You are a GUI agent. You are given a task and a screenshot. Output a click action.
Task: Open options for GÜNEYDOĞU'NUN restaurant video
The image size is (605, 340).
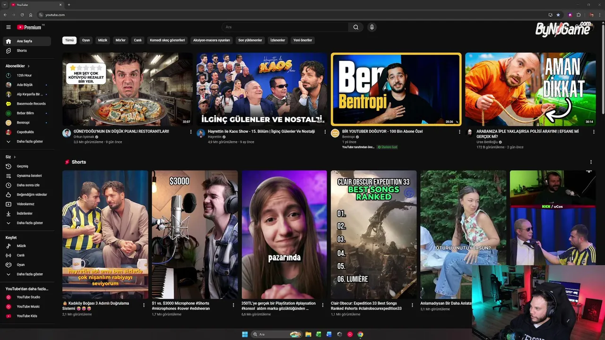tap(191, 132)
